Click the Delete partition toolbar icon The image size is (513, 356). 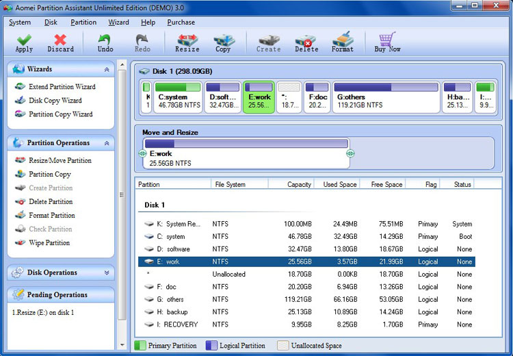click(x=306, y=40)
